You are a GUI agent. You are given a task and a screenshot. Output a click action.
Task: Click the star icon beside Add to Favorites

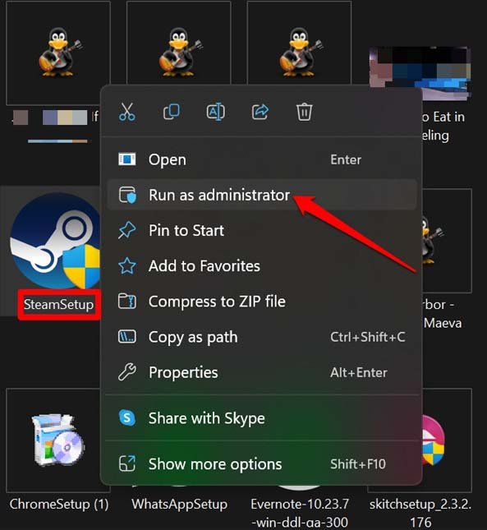(x=127, y=265)
